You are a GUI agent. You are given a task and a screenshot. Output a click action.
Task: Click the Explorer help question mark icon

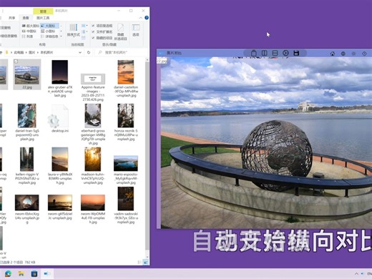147,18
